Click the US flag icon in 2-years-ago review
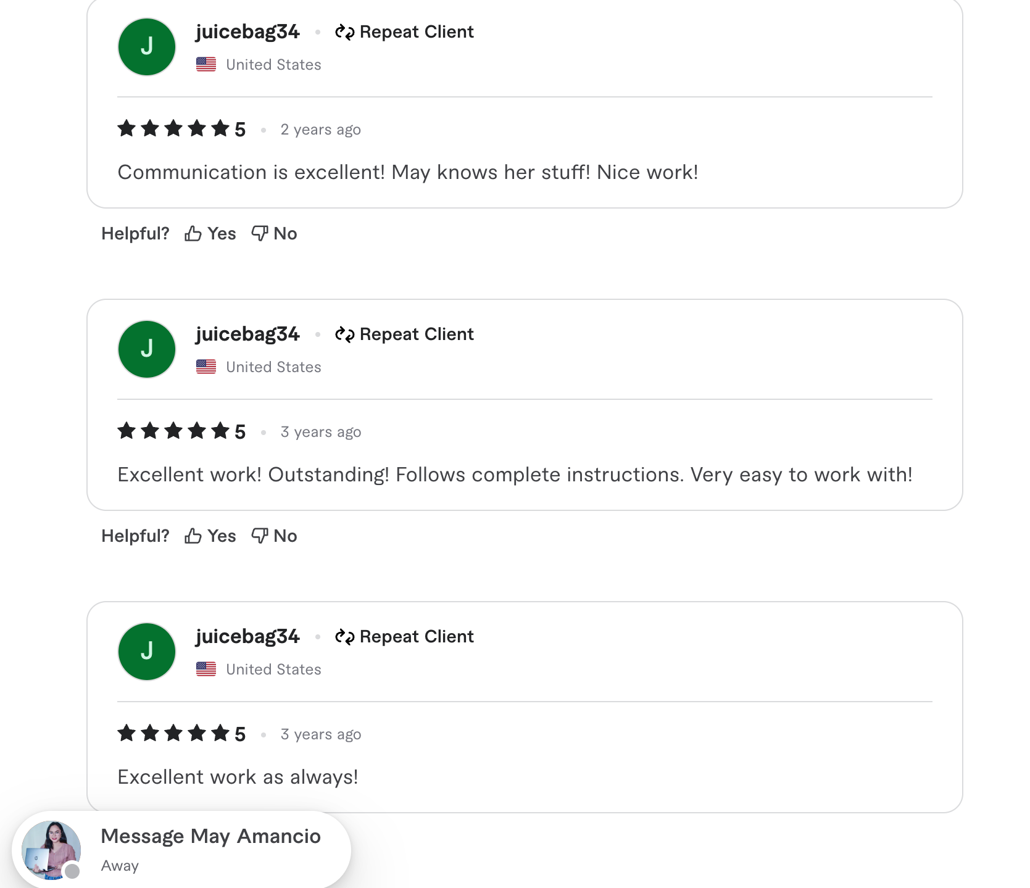This screenshot has width=1030, height=888. pyautogui.click(x=206, y=65)
